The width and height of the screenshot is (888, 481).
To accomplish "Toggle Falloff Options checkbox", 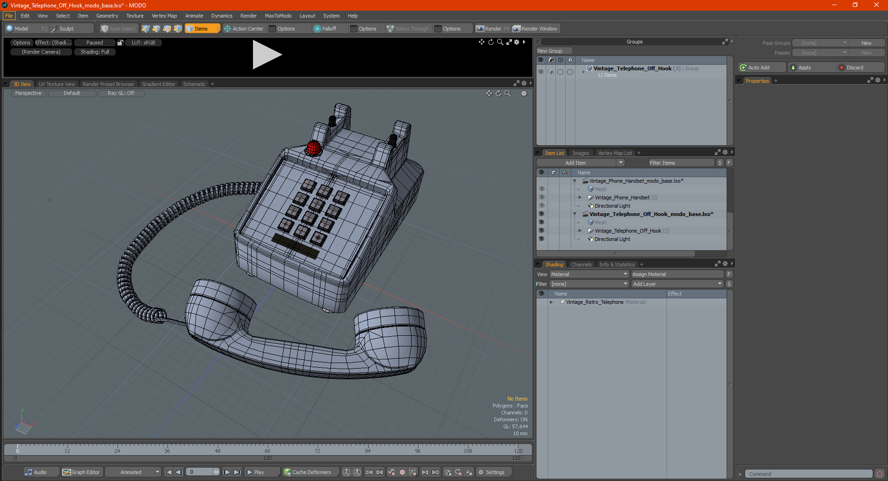I will [354, 29].
